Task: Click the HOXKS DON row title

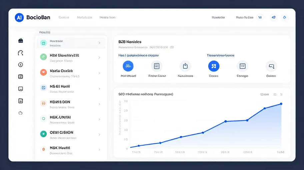Action: click(x=60, y=102)
